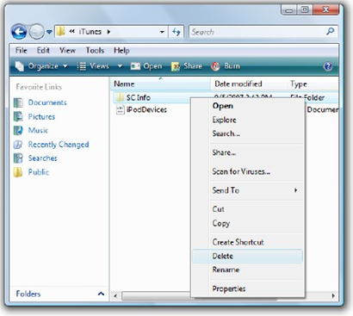
Task: Choose Properties in the context menu
Action: coord(248,288)
